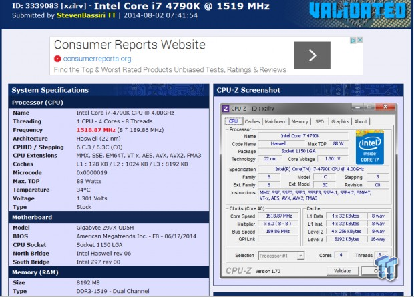Click the 'CPU-Z Screenshot' panel header

click(x=308, y=90)
